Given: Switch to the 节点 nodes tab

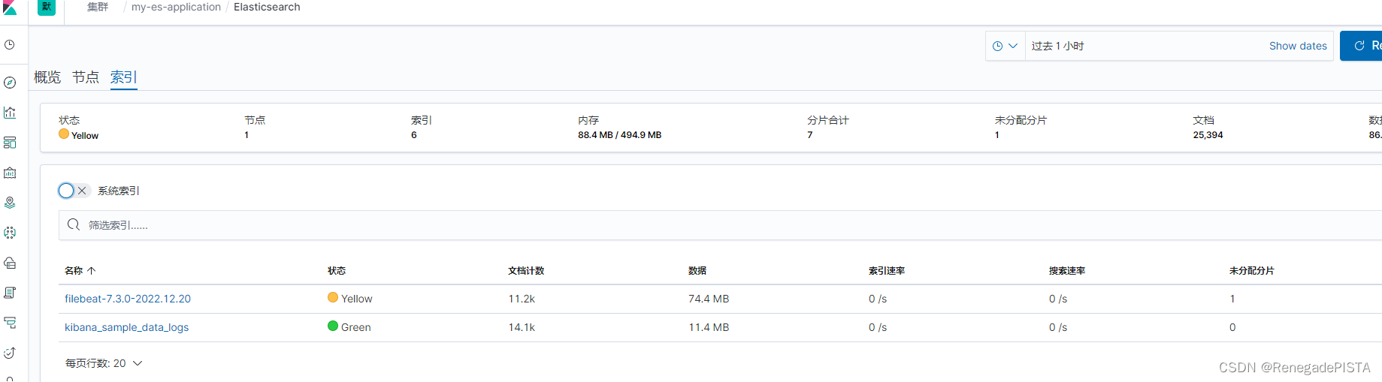Looking at the screenshot, I should tap(86, 77).
